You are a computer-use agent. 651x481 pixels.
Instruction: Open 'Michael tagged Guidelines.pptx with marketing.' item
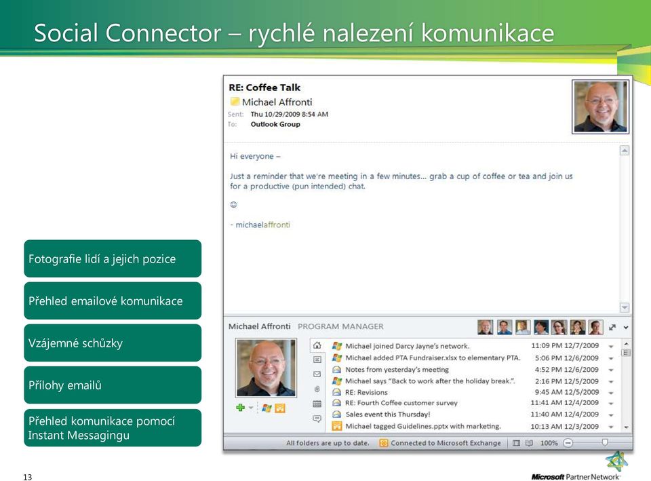pyautogui.click(x=423, y=426)
